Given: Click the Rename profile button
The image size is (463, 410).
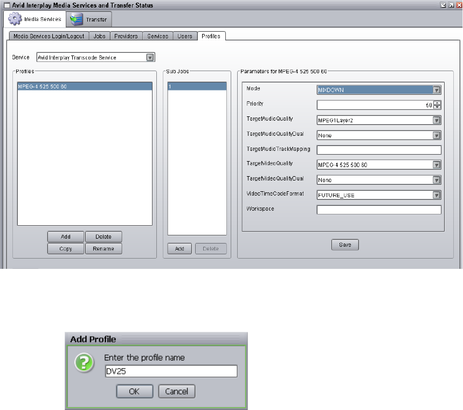Looking at the screenshot, I should [103, 249].
